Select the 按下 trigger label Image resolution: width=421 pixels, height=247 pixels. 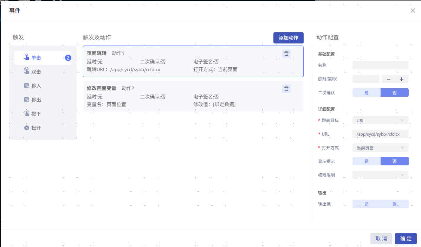pyautogui.click(x=36, y=114)
